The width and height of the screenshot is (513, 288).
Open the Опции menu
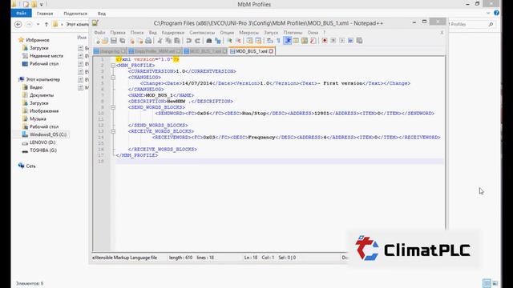[x=227, y=33]
